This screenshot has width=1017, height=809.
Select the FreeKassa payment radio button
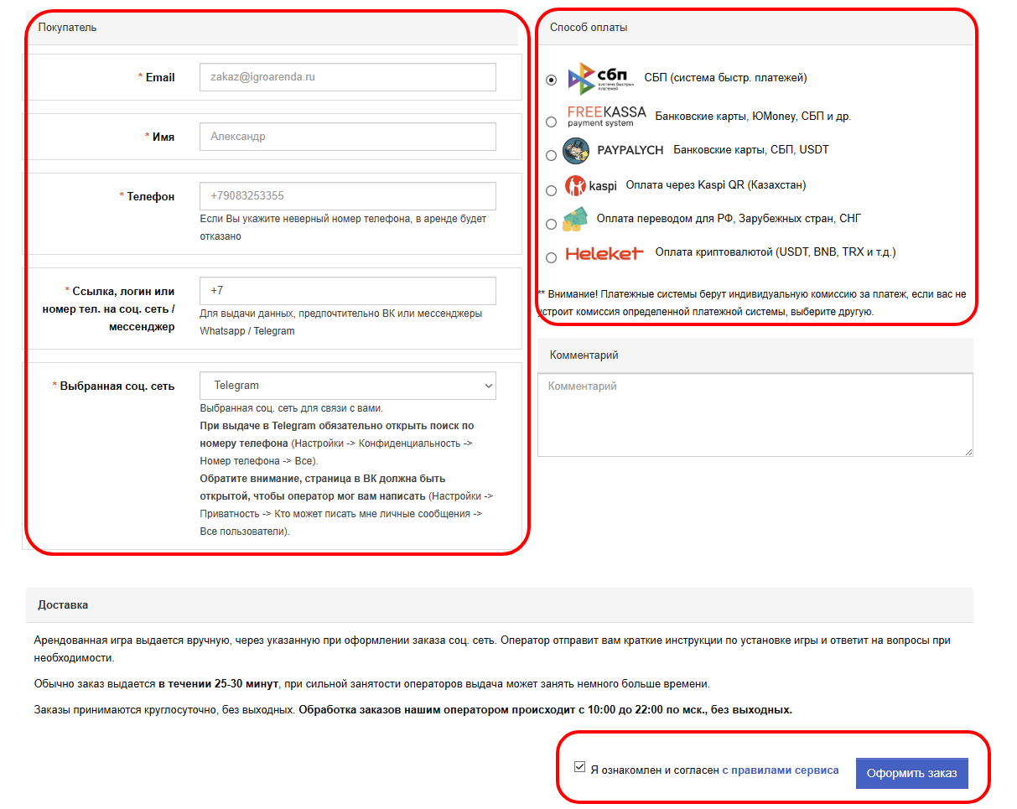551,122
